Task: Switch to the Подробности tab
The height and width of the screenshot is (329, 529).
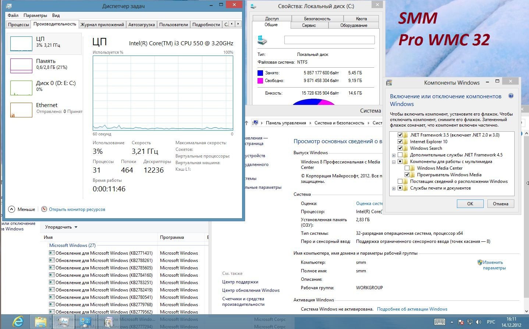Action: (206, 25)
